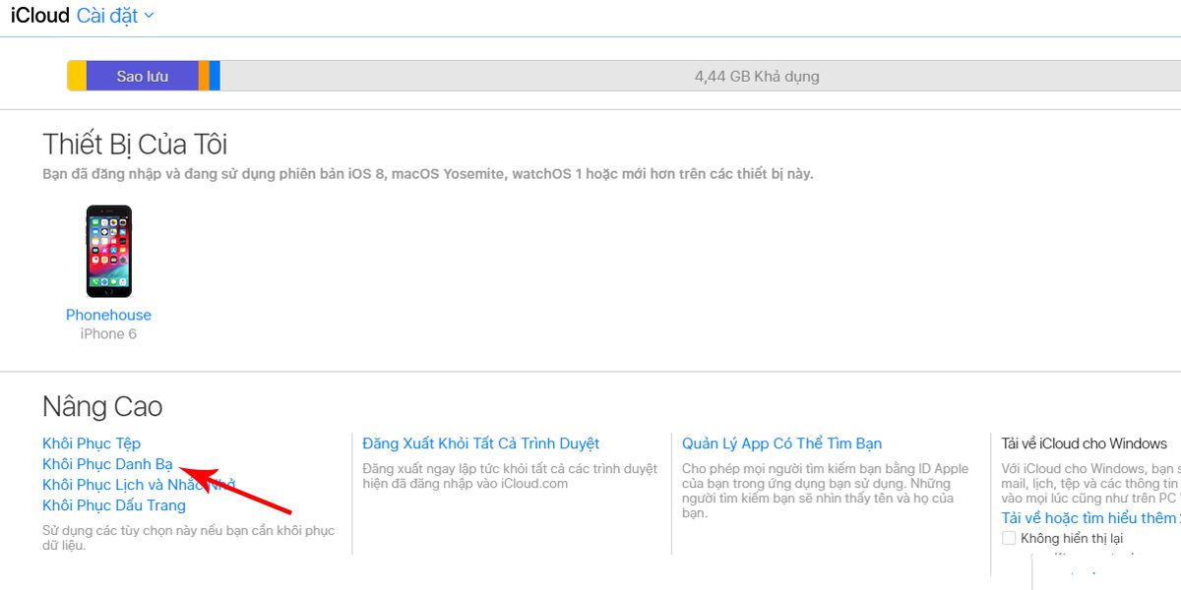Screen dimensions: 1181x590
Task: Select the yellow storage segment in the bar
Action: [x=77, y=76]
